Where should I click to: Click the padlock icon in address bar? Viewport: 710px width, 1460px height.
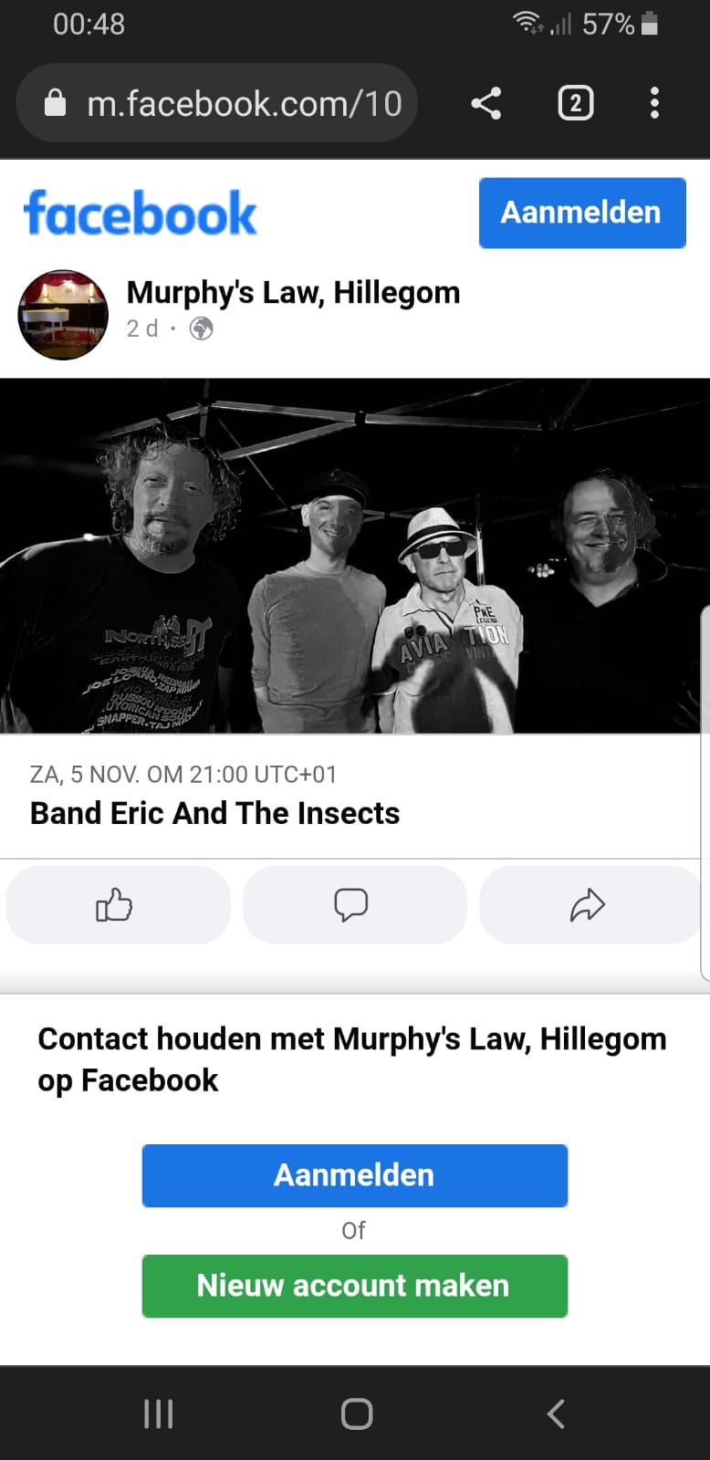55,103
